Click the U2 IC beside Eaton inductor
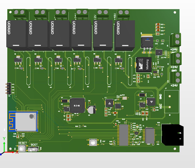The image size is (195, 168). tap(66, 109)
